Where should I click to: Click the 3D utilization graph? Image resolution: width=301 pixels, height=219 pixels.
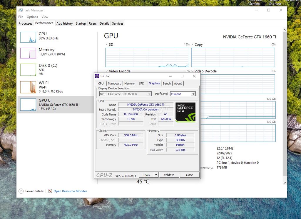[147, 57]
